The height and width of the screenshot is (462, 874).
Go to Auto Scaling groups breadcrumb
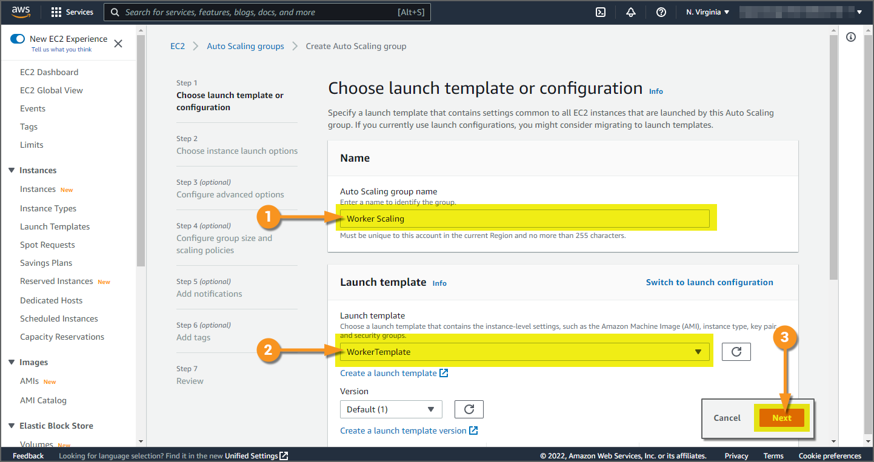245,46
